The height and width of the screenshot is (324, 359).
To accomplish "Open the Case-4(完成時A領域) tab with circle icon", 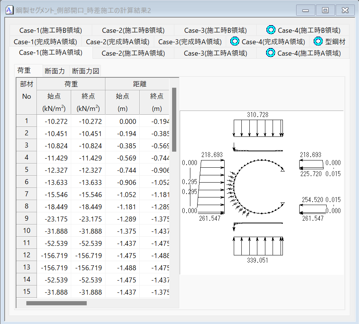I will pos(267,42).
